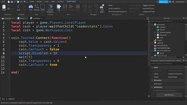Collapse the Data properties section

click(x=152, y=67)
